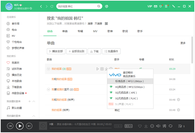Add a new created playlist with plus
Image resolution: width=195 pixels, height=133 pixels.
pyautogui.click(x=29, y=101)
